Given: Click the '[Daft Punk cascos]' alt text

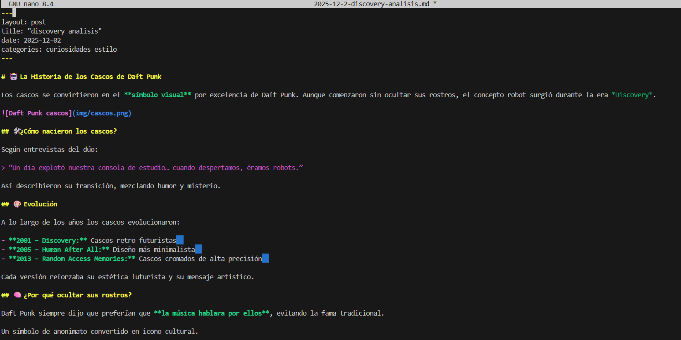Looking at the screenshot, I should 38,113.
